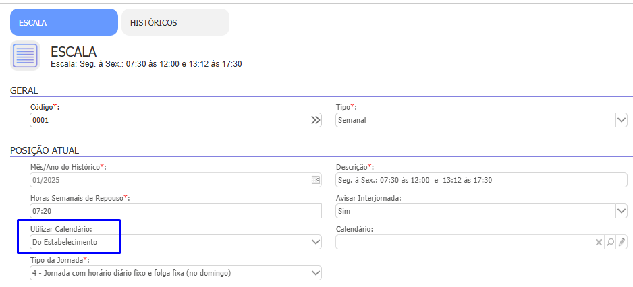Click the Horas Semanais de Repouso field
This screenshot has height=287, width=633.
tap(175, 211)
